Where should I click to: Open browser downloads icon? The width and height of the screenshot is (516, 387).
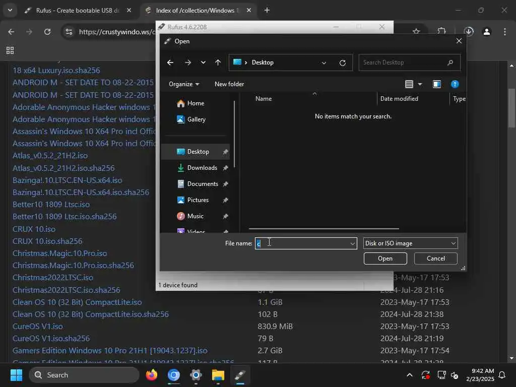point(469,32)
